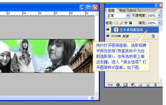
Task: Add a layer mask
Action: [x=125, y=85]
